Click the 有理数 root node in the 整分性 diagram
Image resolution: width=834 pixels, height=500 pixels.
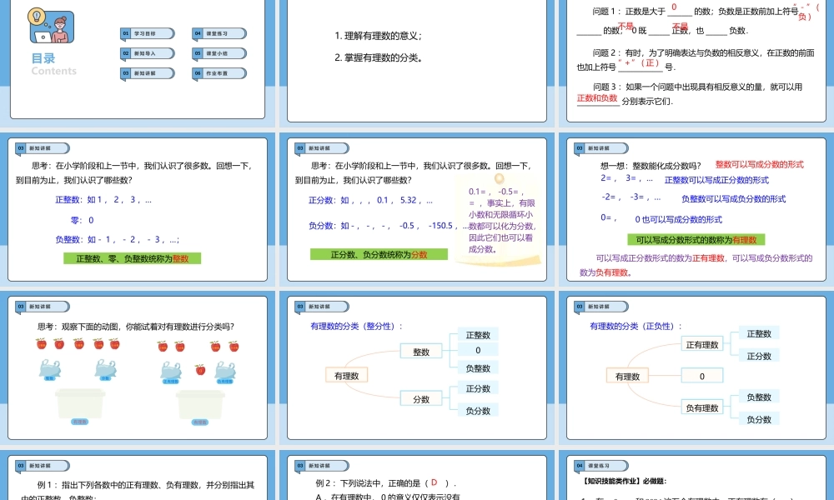click(x=347, y=376)
